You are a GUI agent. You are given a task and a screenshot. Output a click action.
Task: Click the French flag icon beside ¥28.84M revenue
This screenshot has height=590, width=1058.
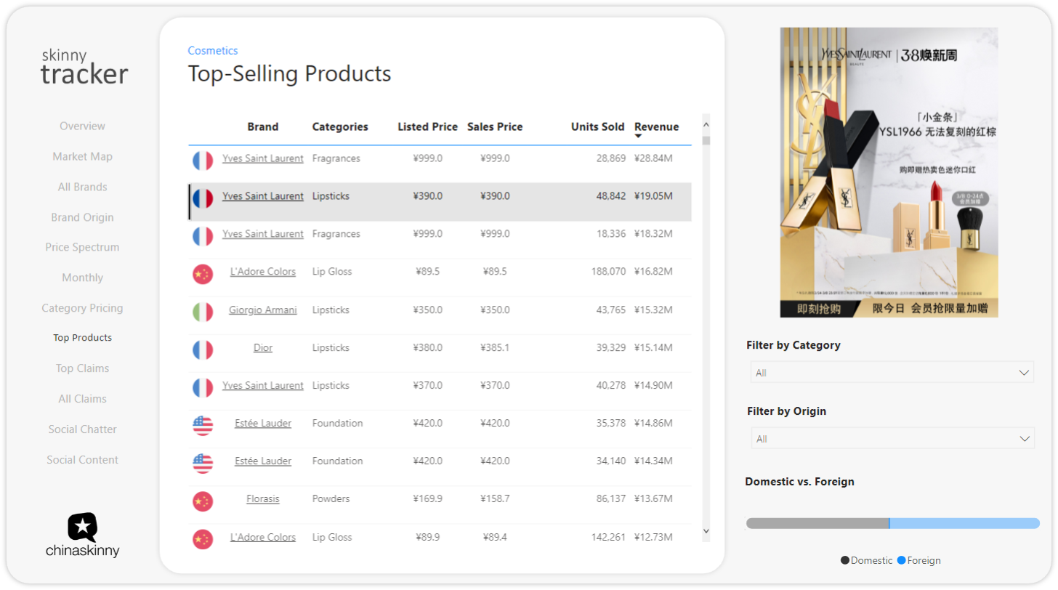[x=203, y=161]
